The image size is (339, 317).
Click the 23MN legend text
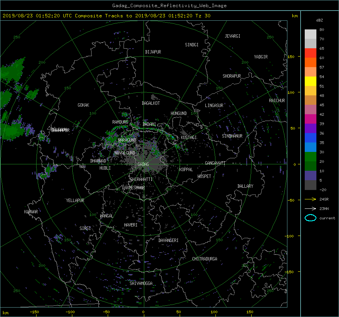[324, 209]
